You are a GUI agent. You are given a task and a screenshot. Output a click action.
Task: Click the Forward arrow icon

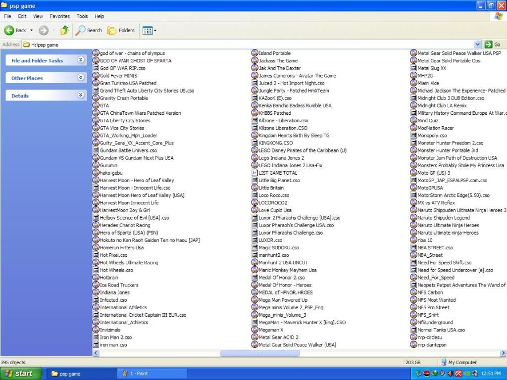point(44,30)
